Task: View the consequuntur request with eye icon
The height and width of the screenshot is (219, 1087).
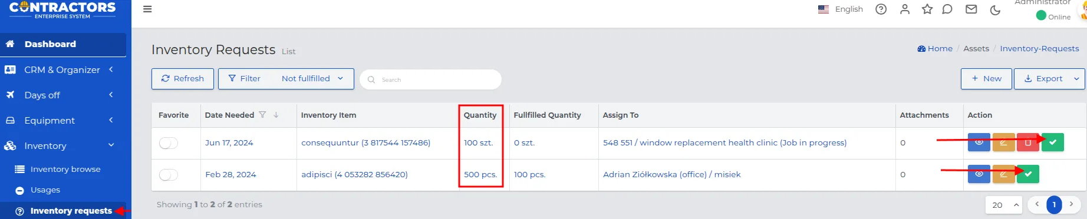Action: click(x=979, y=142)
